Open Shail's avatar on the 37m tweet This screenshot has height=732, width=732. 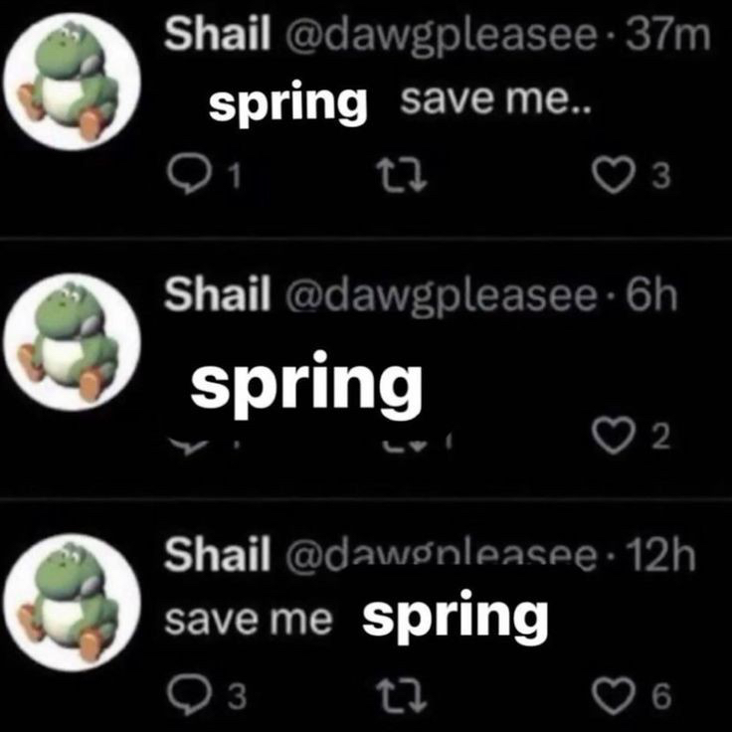(73, 82)
